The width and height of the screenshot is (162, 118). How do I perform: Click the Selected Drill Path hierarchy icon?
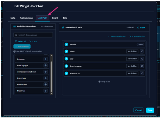point(63,27)
